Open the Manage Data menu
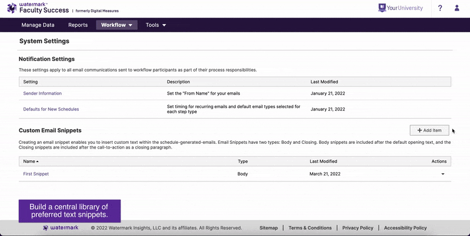This screenshot has width=470, height=236. pyautogui.click(x=38, y=25)
